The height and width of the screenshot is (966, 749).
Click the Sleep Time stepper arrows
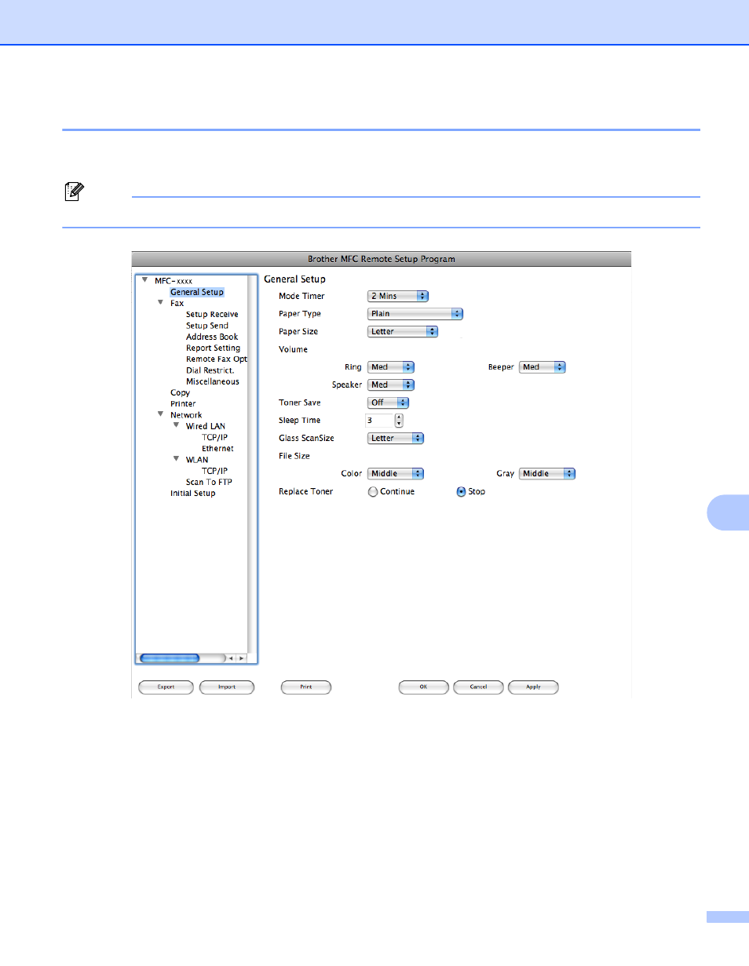click(x=399, y=420)
